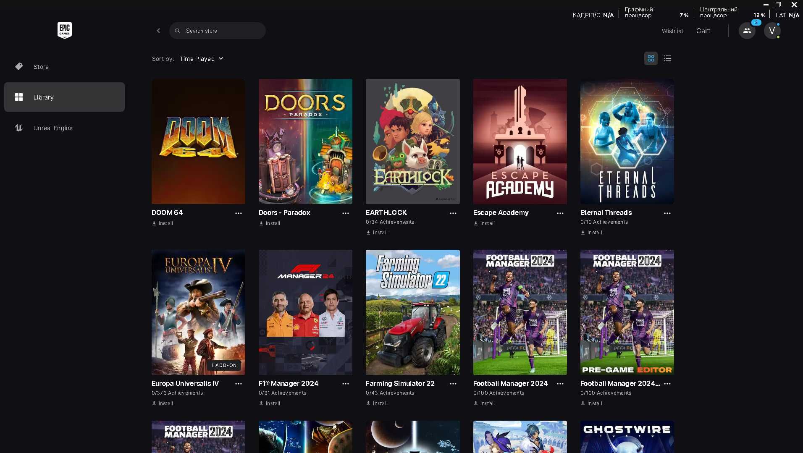
Task: Install DOOM 64
Action: click(x=163, y=223)
